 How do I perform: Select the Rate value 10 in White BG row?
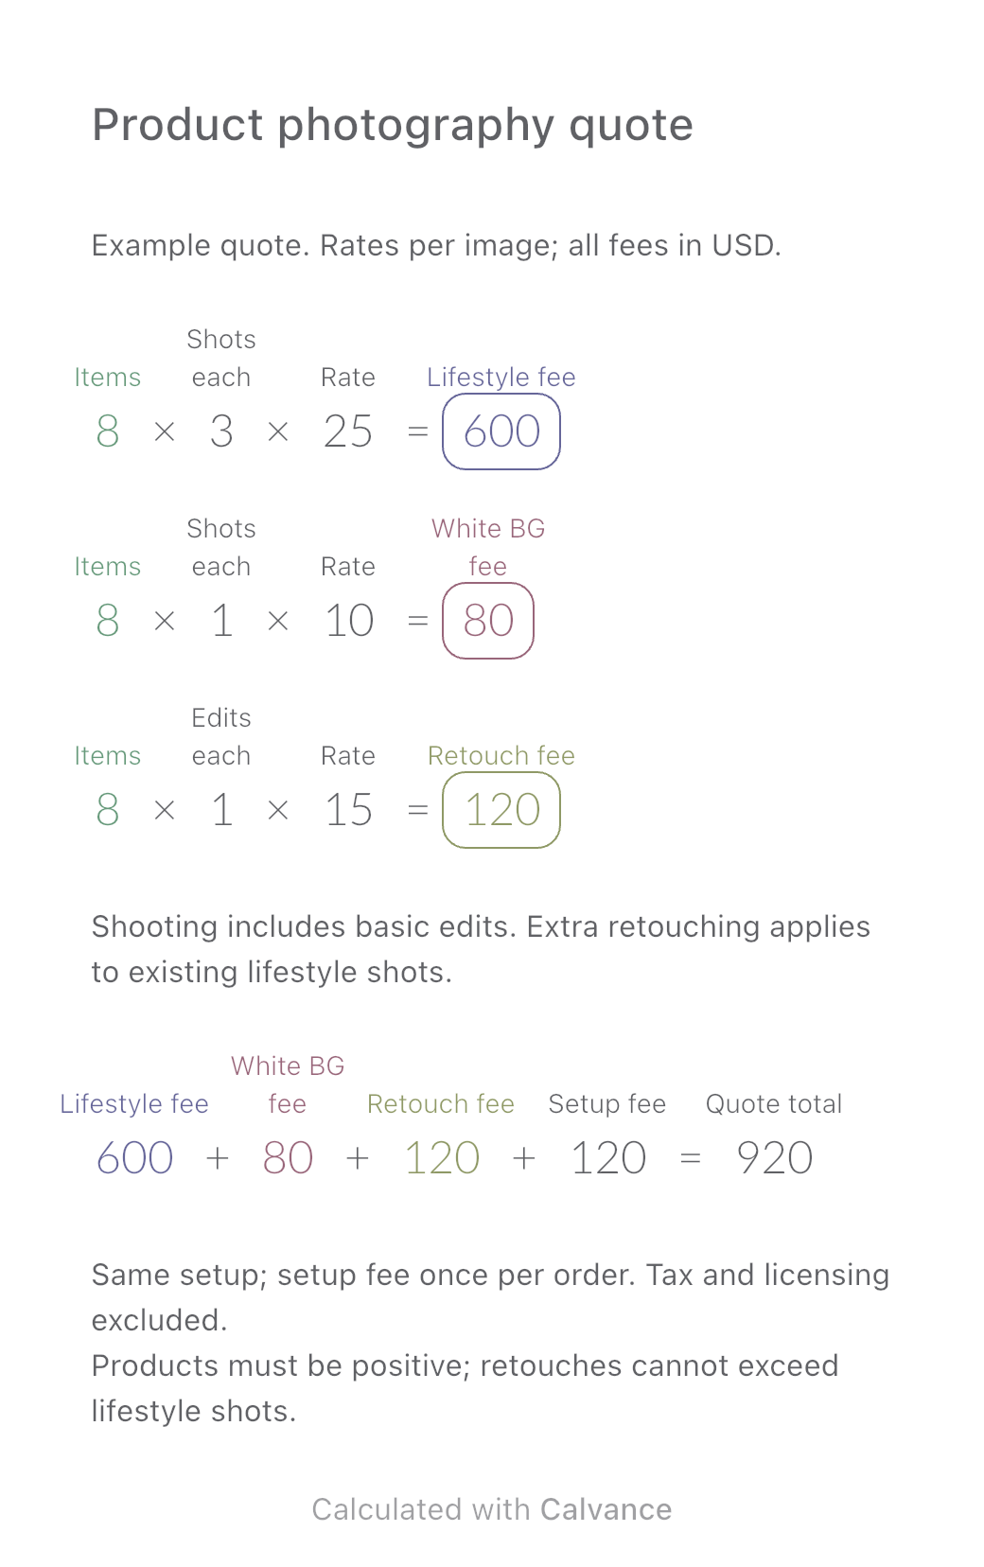tap(348, 621)
